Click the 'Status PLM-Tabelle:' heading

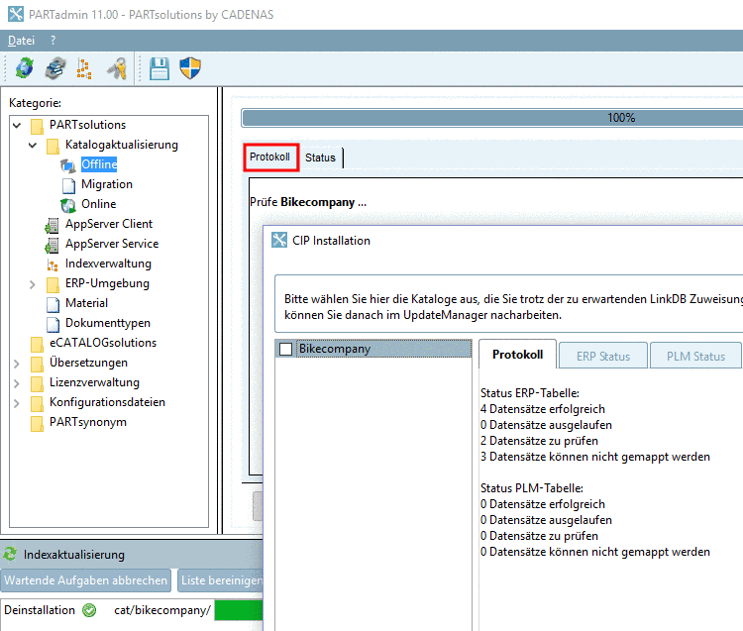(532, 488)
